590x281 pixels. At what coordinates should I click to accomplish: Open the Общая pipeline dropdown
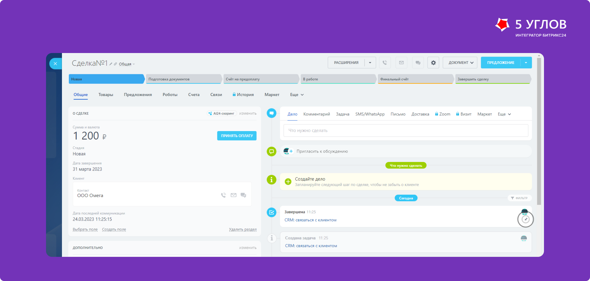click(x=127, y=64)
